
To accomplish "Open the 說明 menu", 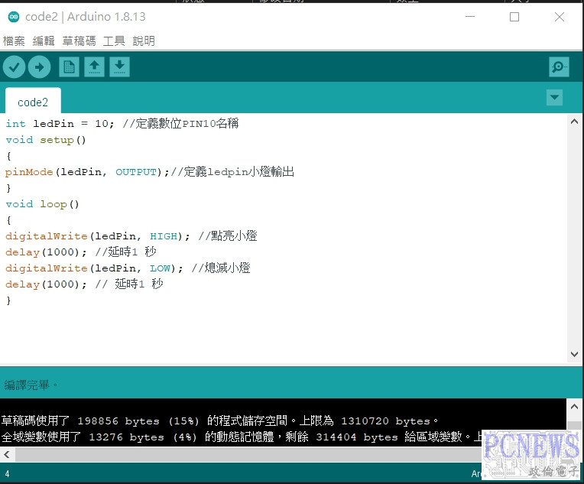I will (x=144, y=41).
